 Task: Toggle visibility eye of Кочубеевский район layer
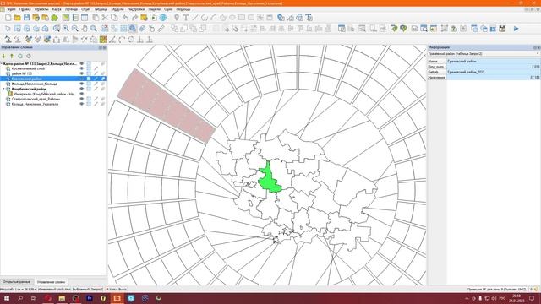click(x=82, y=89)
